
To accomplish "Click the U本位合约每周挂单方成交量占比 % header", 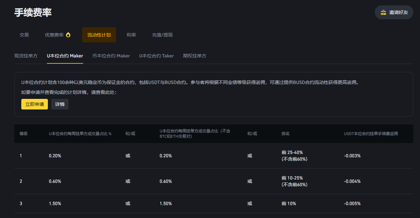I will [80, 133].
